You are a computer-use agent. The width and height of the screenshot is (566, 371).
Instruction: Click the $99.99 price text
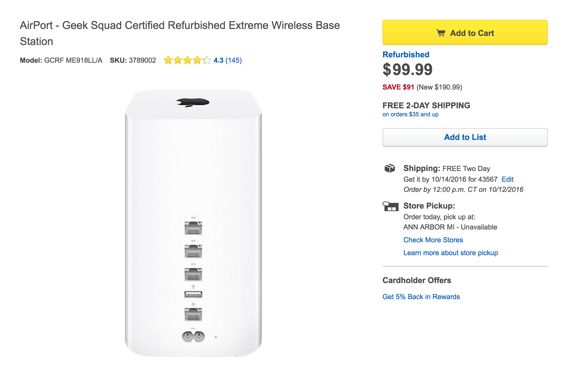coord(407,69)
